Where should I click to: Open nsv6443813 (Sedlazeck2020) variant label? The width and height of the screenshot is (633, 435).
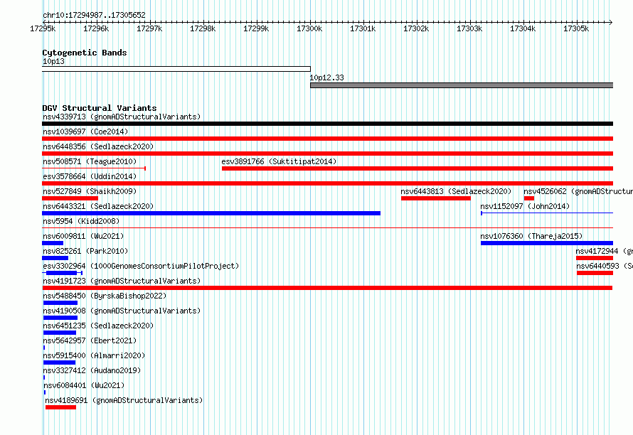point(456,191)
